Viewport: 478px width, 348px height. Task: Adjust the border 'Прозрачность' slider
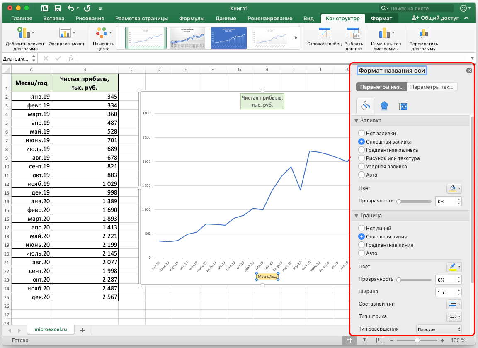pos(415,280)
